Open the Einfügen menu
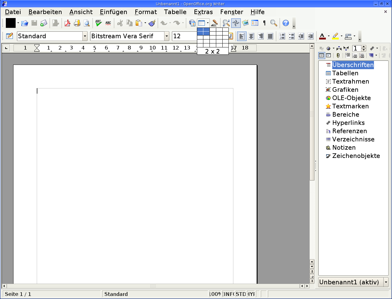 114,12
